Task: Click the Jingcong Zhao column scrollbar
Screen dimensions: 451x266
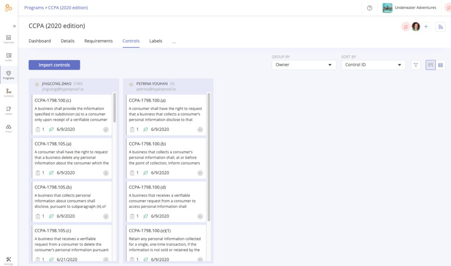Action: pyautogui.click(x=115, y=108)
